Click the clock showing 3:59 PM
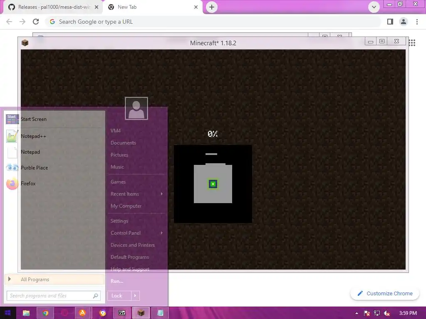 408,313
